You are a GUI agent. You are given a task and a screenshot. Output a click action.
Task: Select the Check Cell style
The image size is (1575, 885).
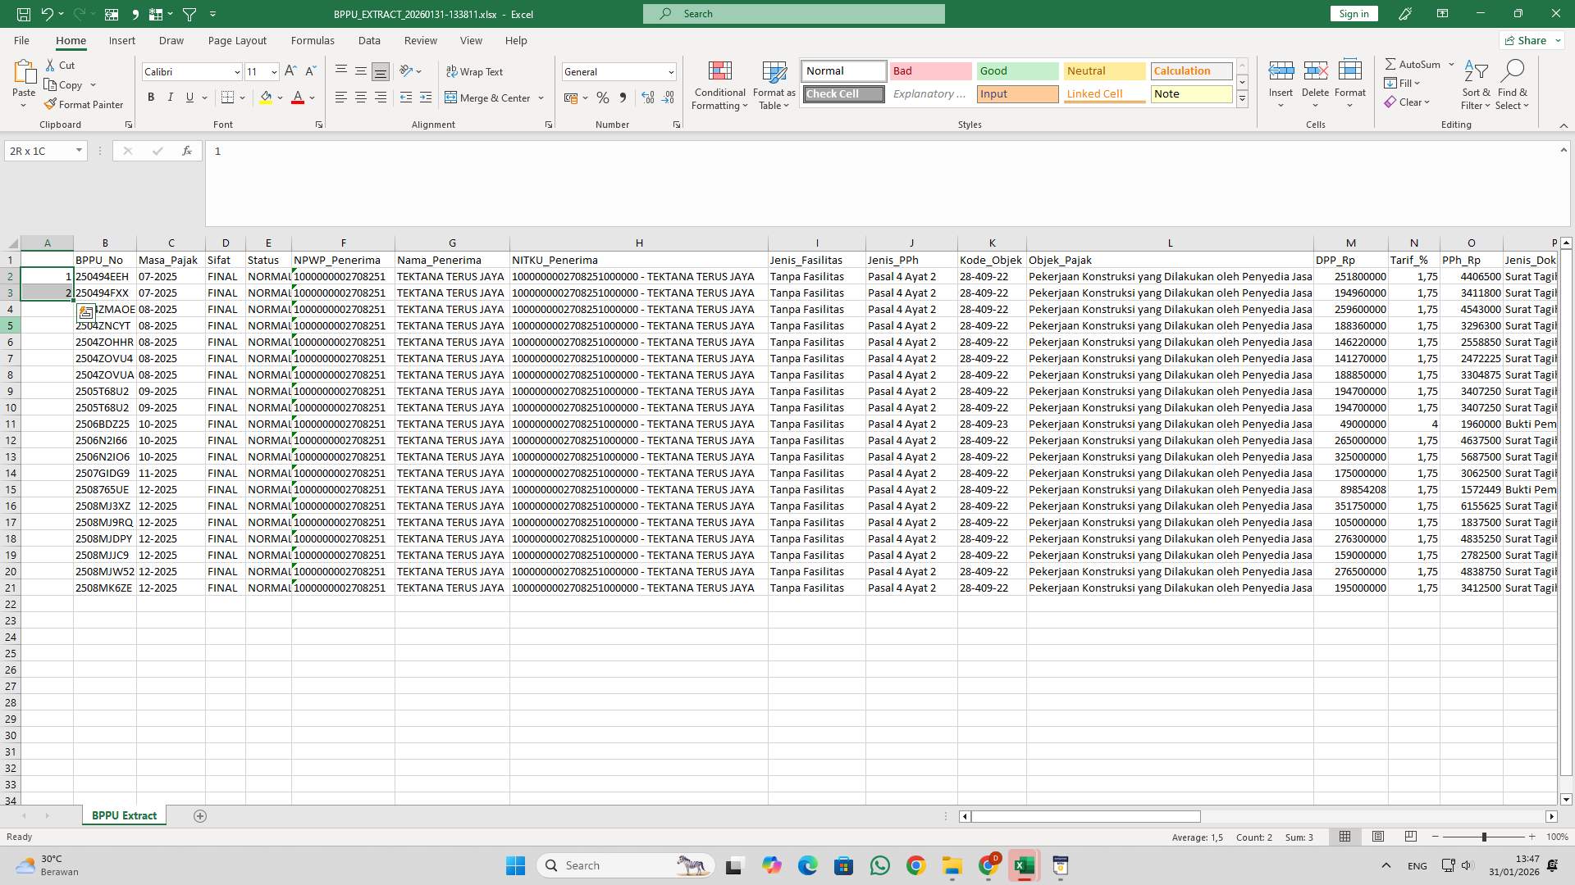coord(842,93)
